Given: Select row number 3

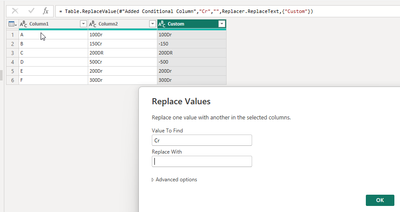Looking at the screenshot, I should pos(13,53).
